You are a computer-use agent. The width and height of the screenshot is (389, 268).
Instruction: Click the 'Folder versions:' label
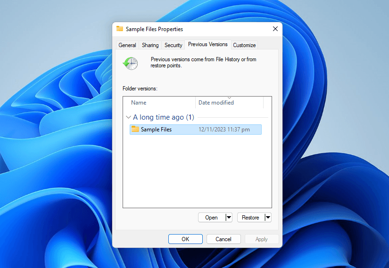pos(140,89)
